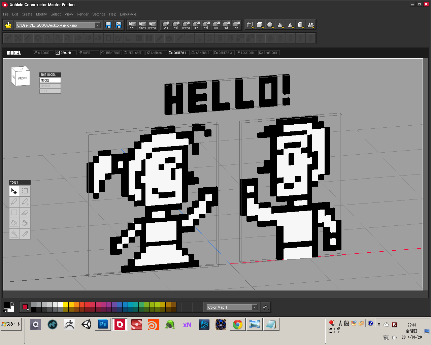Viewport: 431px width, 345px height.
Task: Switch to CAMERA 3 view
Action: 224,53
